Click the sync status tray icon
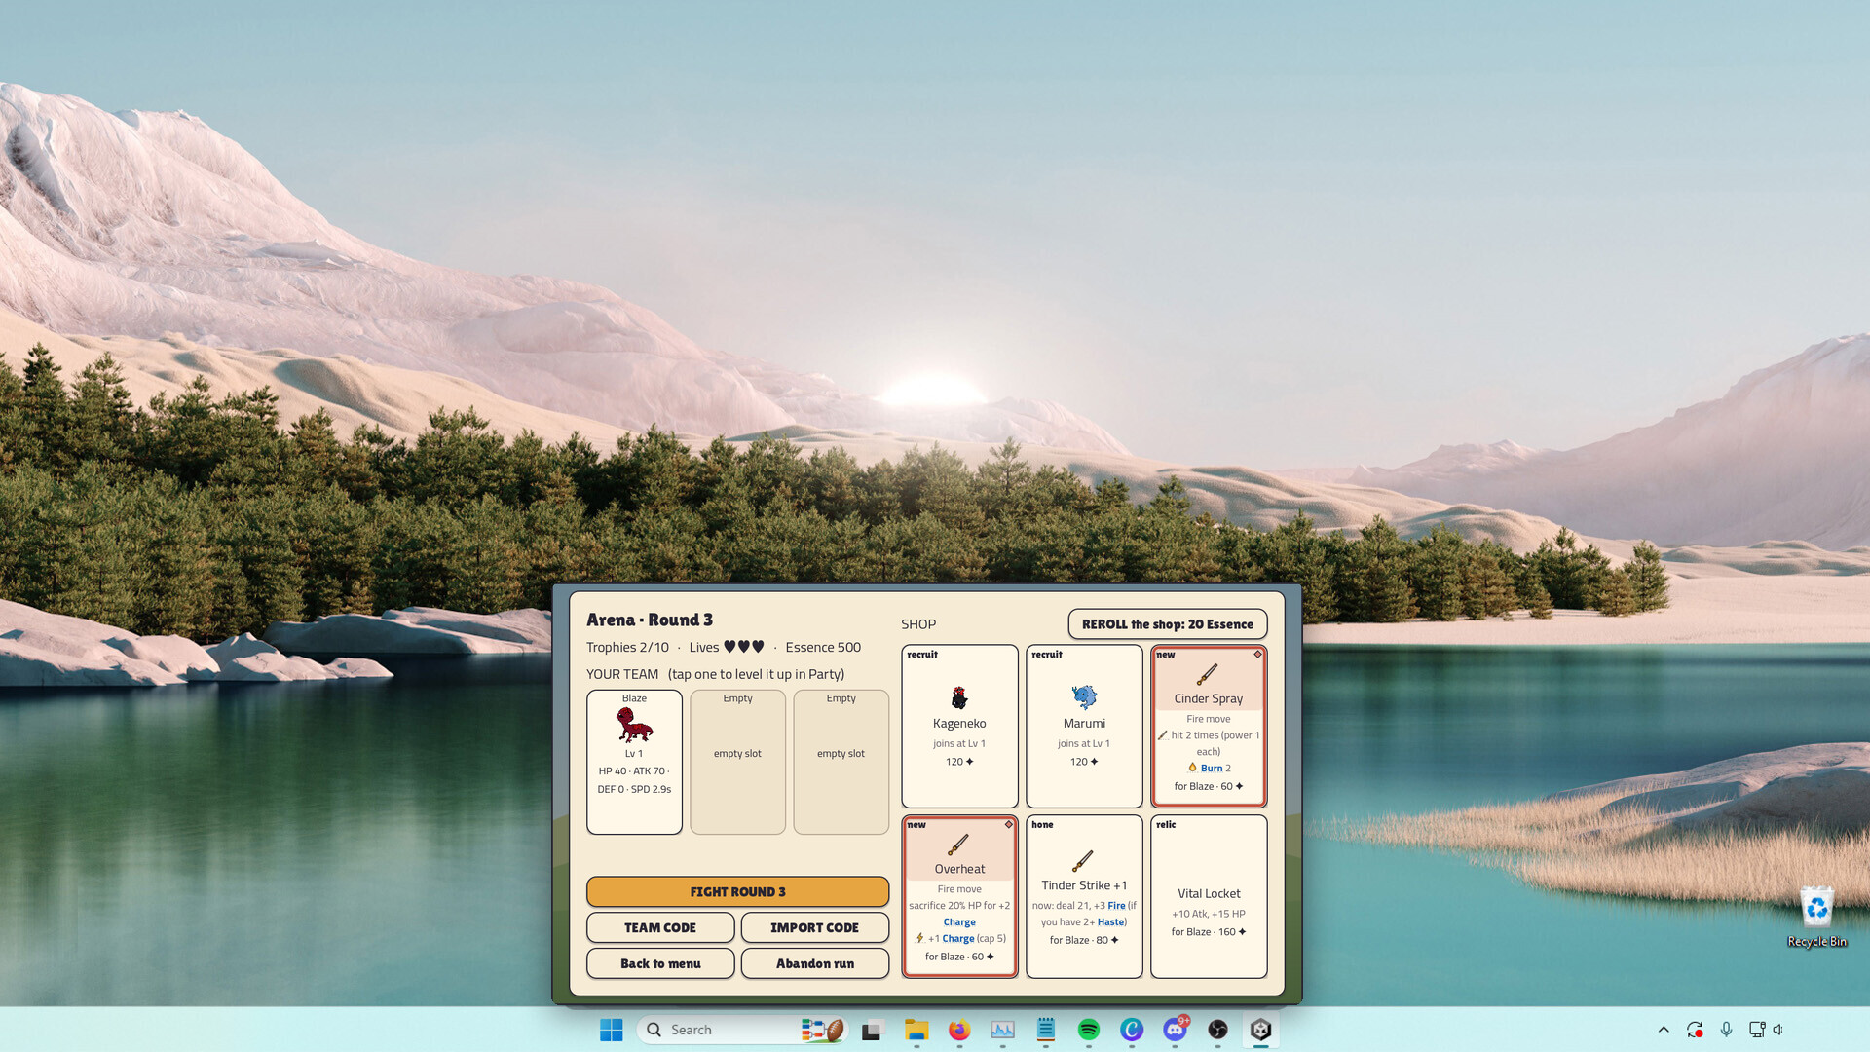Image resolution: width=1870 pixels, height=1052 pixels. [1695, 1030]
